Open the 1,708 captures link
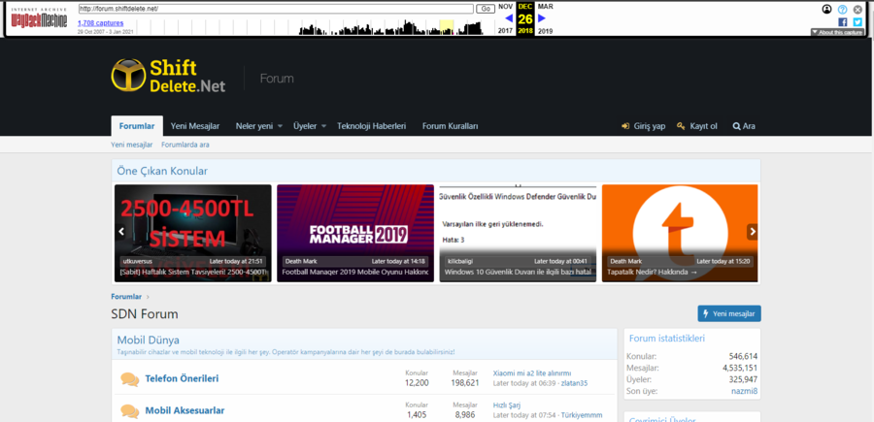Image resolution: width=874 pixels, height=422 pixels. coord(100,23)
